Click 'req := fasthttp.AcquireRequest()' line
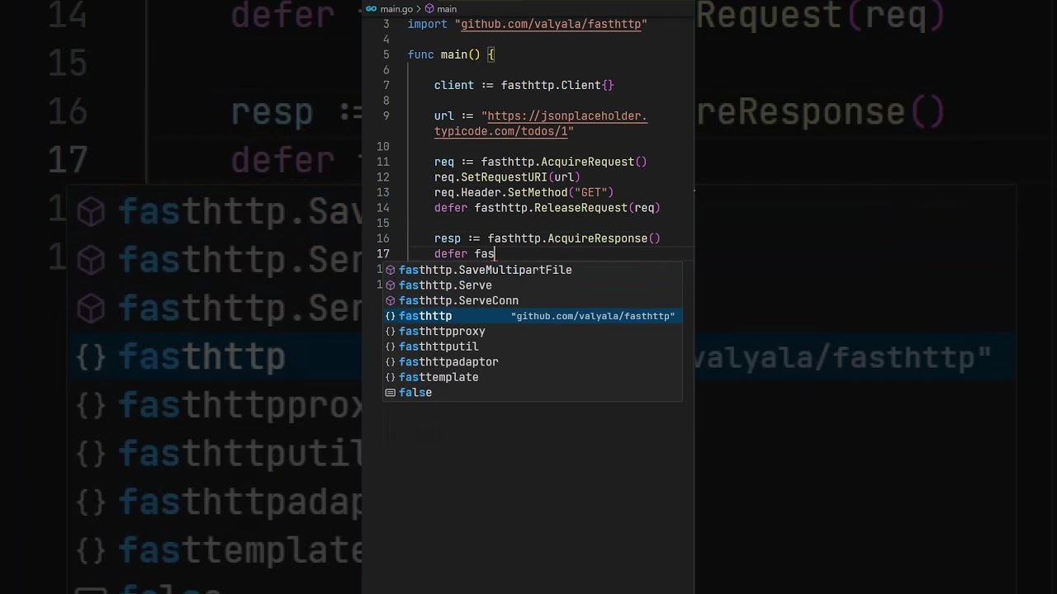This screenshot has width=1057, height=594. [x=541, y=162]
